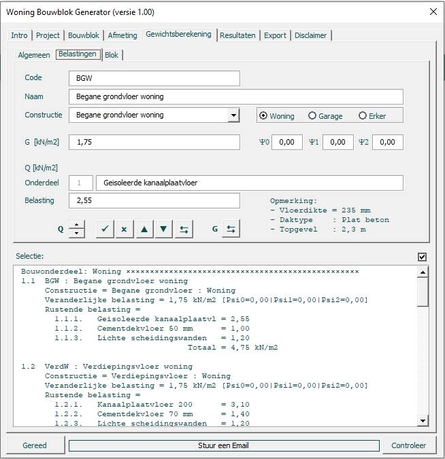
Task: Select the line '1.2.1. Kanaalplaatvloer 200 = 3,10'
Action: [x=152, y=405]
